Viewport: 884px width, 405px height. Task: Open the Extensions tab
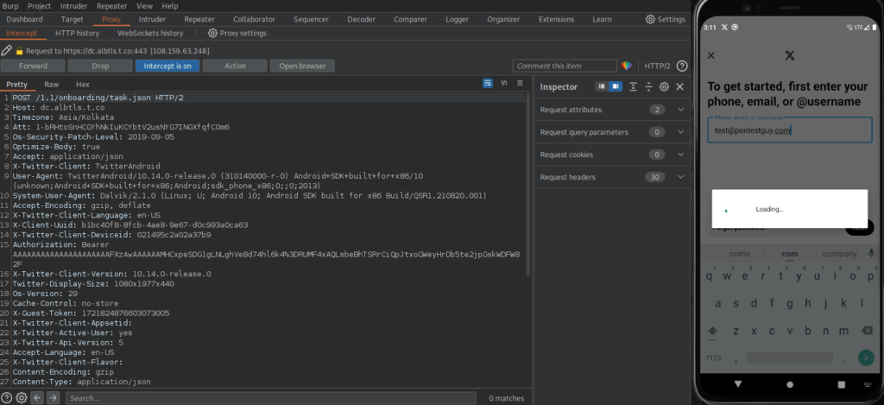(557, 19)
